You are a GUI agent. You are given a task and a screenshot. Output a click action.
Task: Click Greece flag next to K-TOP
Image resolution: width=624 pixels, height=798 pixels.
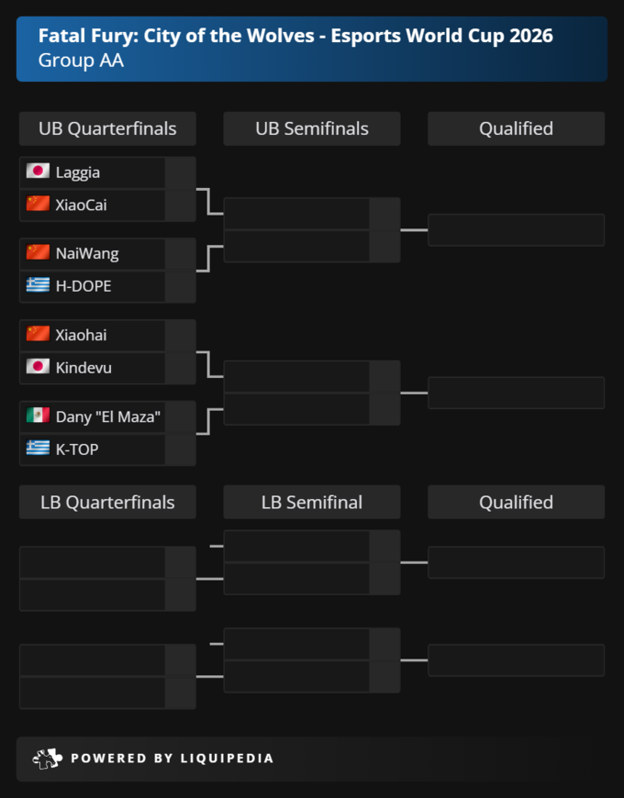click(x=38, y=449)
